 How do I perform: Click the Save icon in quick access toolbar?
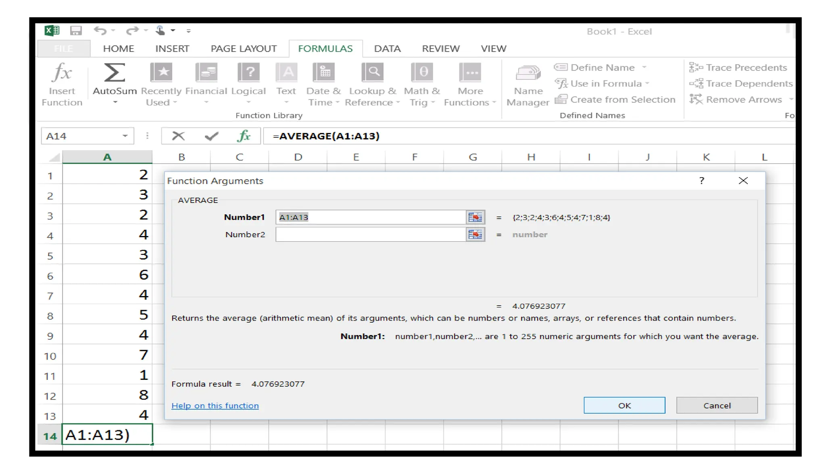coord(76,31)
